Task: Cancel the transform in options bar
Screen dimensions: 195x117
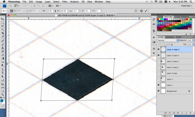Action: coord(141,11)
